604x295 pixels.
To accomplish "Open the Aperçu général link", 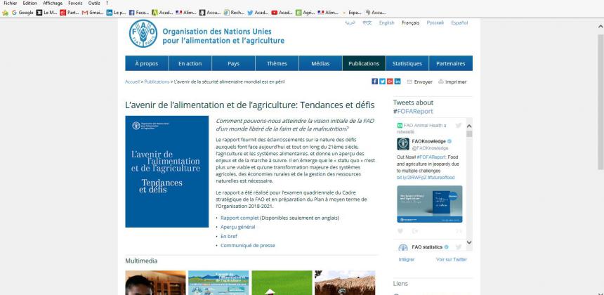I will coord(237,227).
